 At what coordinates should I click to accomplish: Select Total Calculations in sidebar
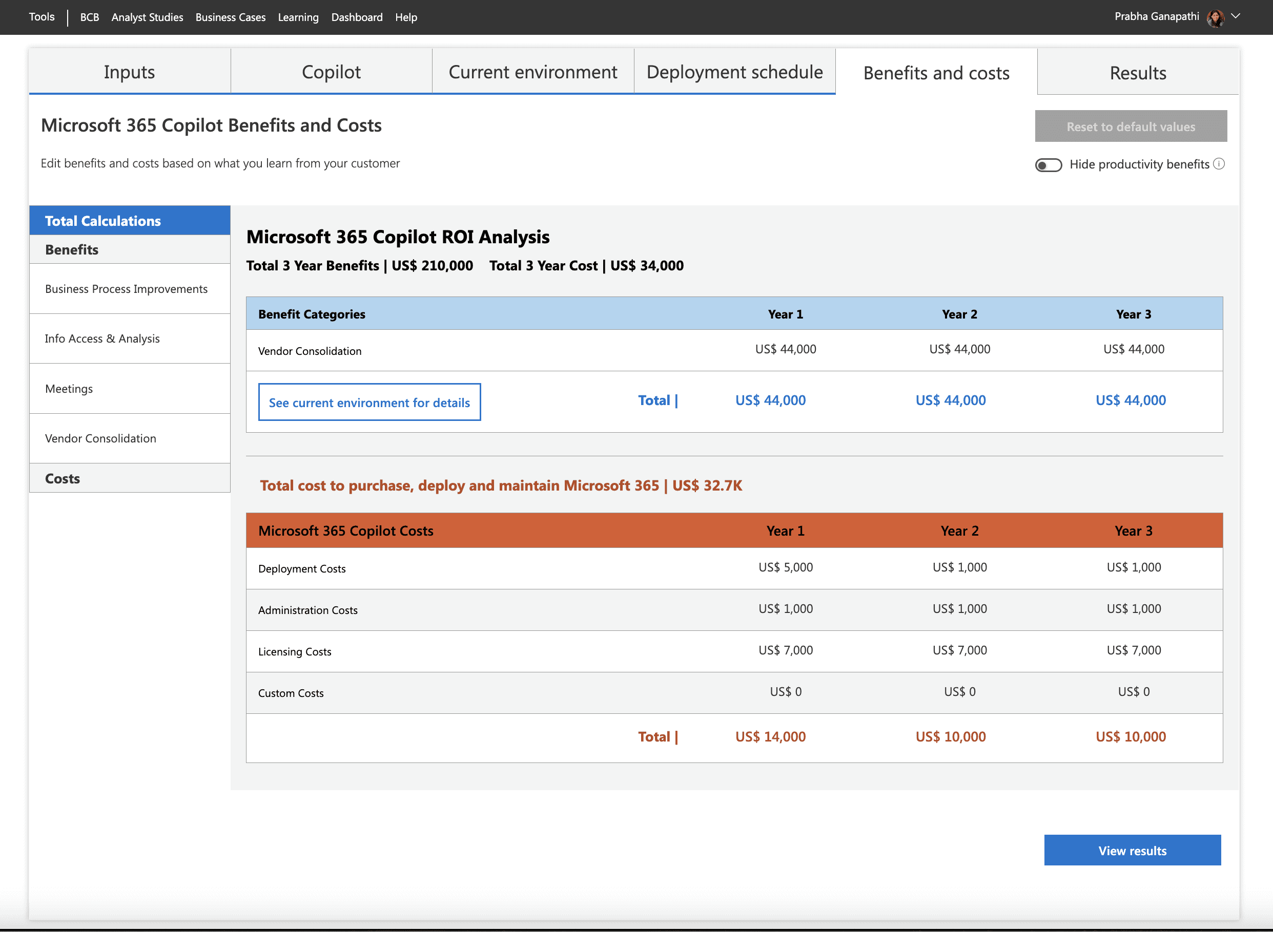click(129, 221)
